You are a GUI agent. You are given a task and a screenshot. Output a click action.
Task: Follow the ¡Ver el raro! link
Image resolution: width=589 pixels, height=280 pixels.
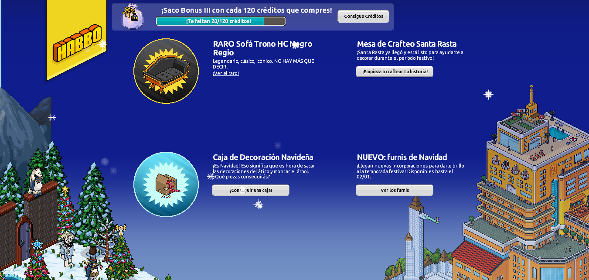[226, 73]
